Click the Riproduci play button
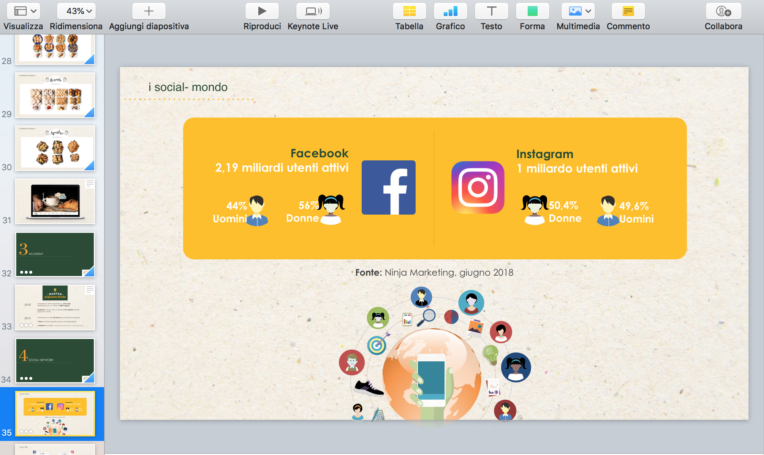 pos(262,11)
